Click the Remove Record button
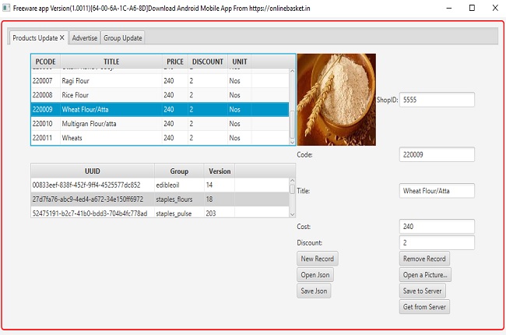Image resolution: width=506 pixels, height=335 pixels. click(x=424, y=259)
